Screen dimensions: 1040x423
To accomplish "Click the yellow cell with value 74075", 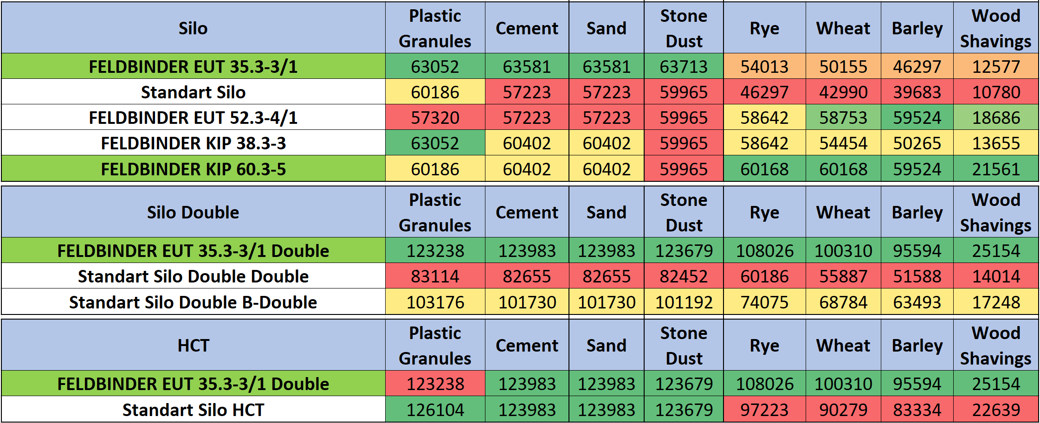I will point(764,302).
